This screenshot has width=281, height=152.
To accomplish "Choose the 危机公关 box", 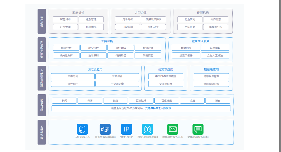I will (x=153, y=27).
